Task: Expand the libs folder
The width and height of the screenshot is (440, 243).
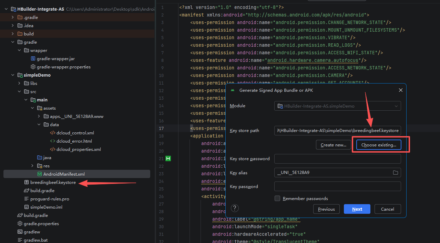Action: (19, 83)
